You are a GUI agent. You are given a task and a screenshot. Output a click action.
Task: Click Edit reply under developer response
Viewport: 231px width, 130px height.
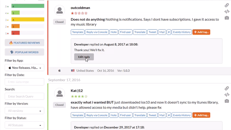click(84, 57)
